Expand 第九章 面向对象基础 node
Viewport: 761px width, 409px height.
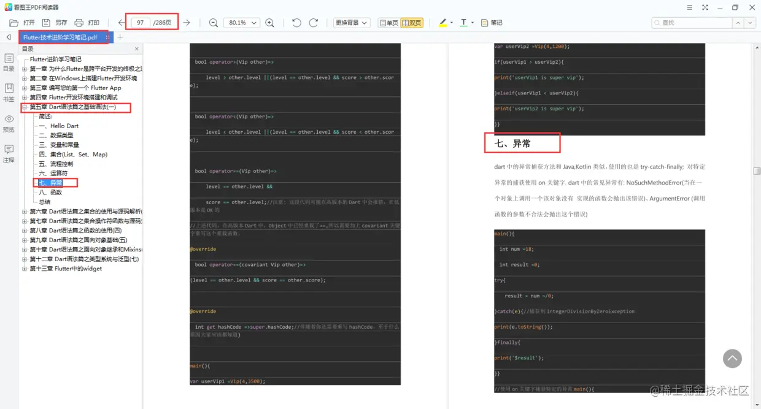pyautogui.click(x=25, y=240)
